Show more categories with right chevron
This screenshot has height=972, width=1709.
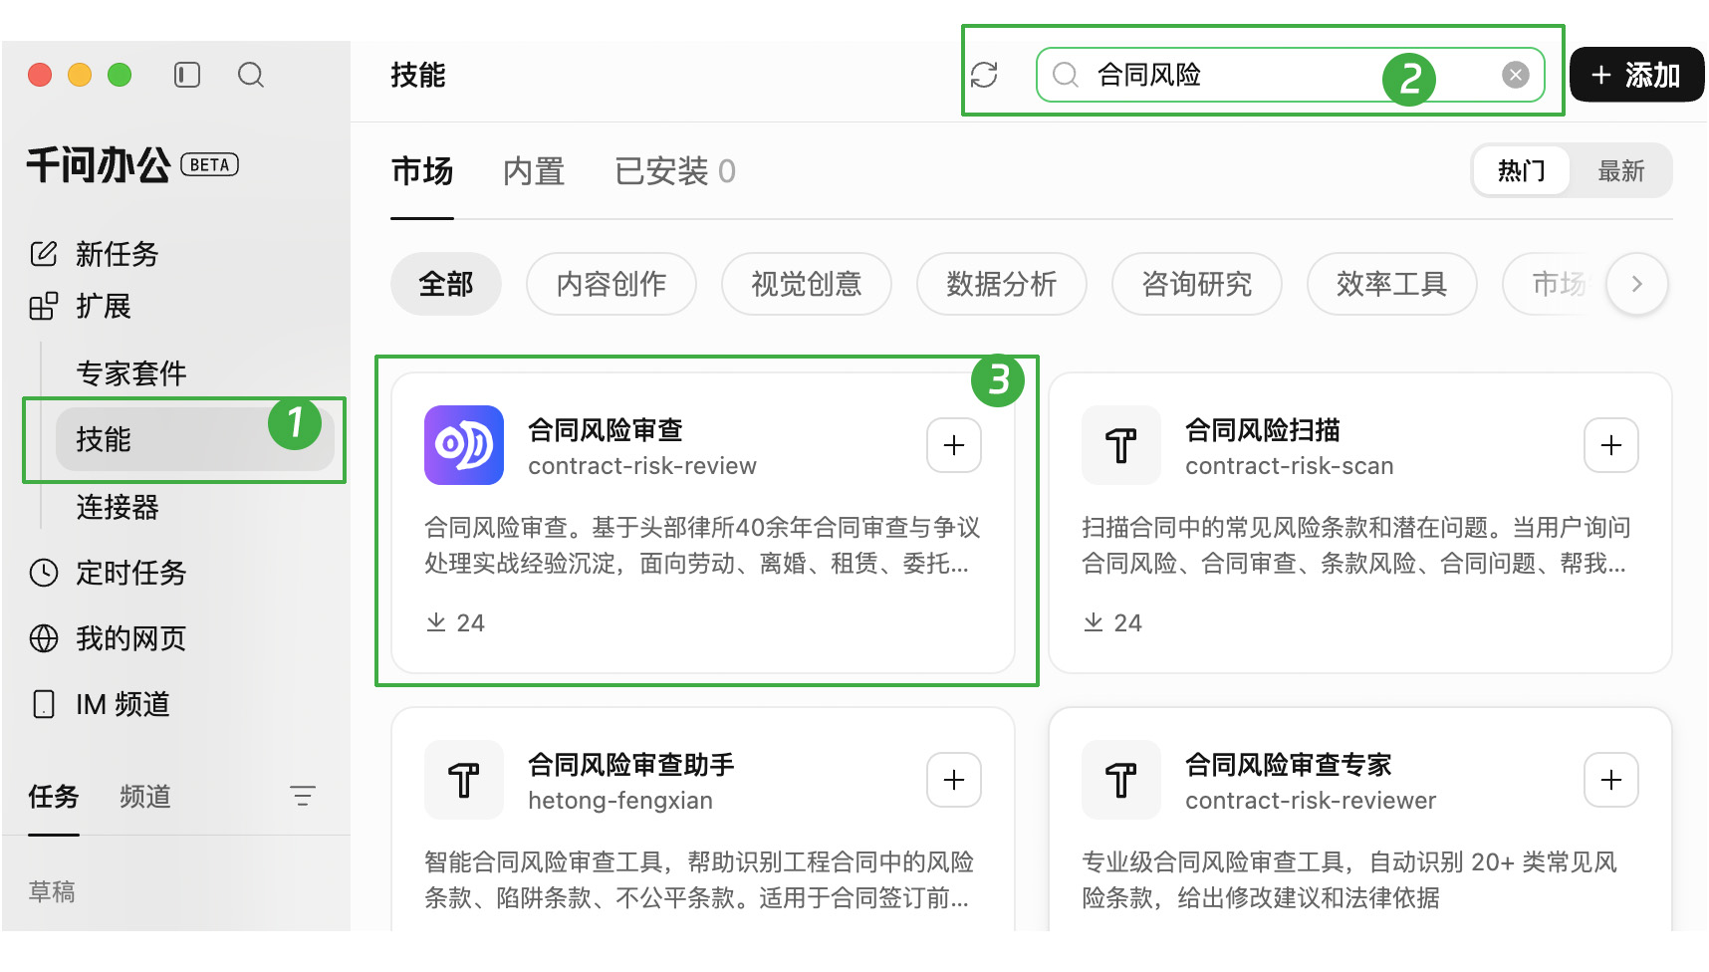coord(1636,284)
